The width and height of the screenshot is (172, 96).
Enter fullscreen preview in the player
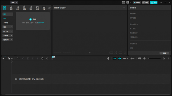[125, 53]
